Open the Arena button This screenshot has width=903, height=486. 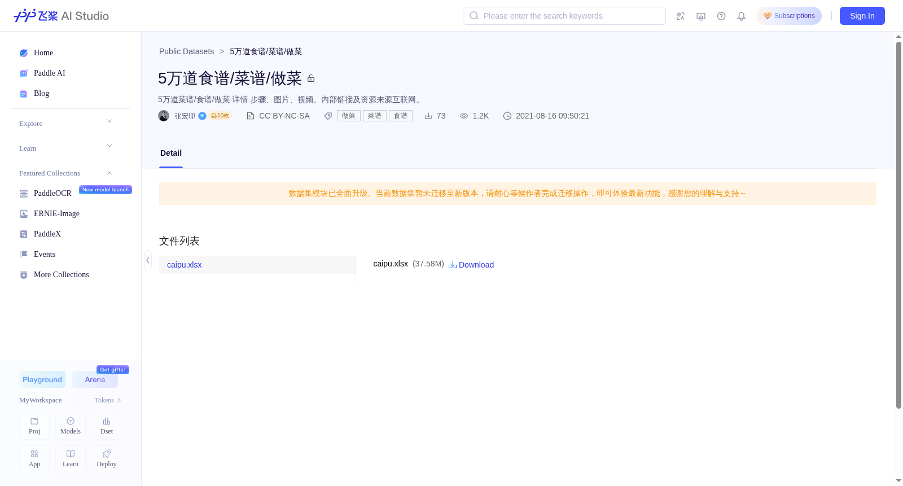coord(95,379)
